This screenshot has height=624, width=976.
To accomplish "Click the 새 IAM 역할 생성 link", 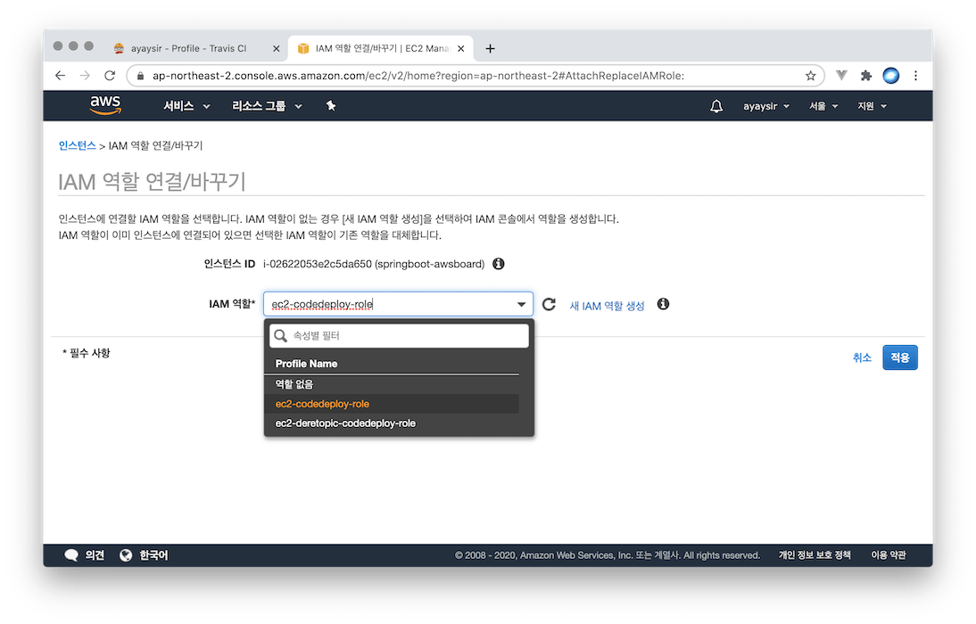I will pos(607,306).
